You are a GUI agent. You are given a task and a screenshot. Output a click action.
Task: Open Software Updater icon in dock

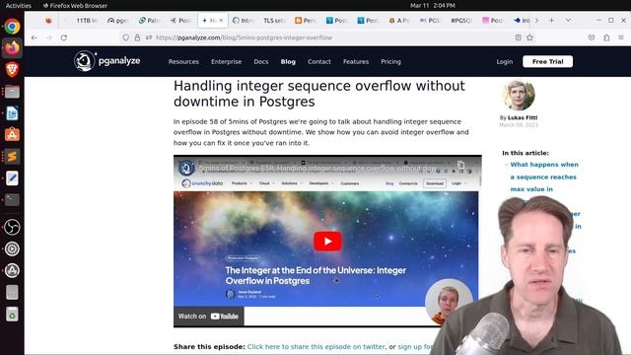click(12, 270)
